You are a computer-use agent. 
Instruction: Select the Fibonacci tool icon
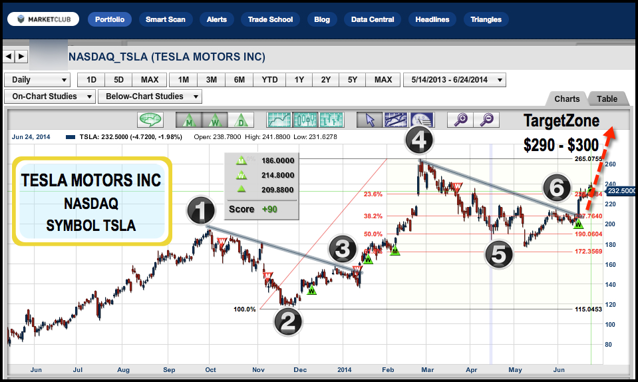click(x=422, y=120)
